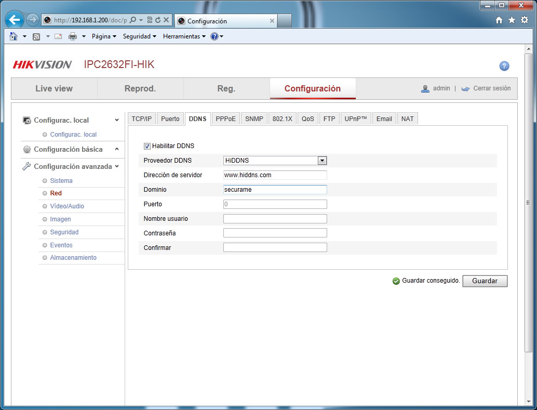Click the Home icon in command bar

(x=14, y=36)
